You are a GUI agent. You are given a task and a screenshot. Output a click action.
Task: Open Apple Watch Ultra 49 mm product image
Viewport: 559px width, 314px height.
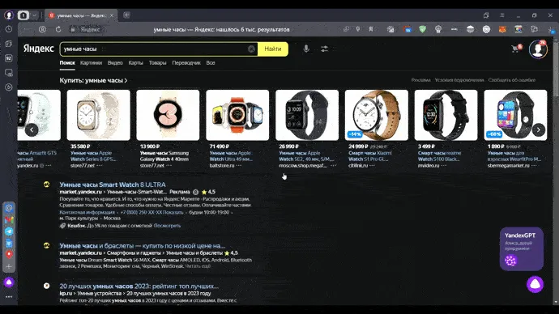[237, 115]
